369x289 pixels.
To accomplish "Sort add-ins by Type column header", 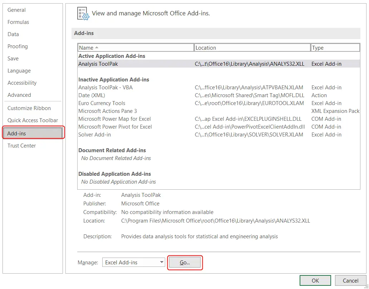I will tap(335, 48).
